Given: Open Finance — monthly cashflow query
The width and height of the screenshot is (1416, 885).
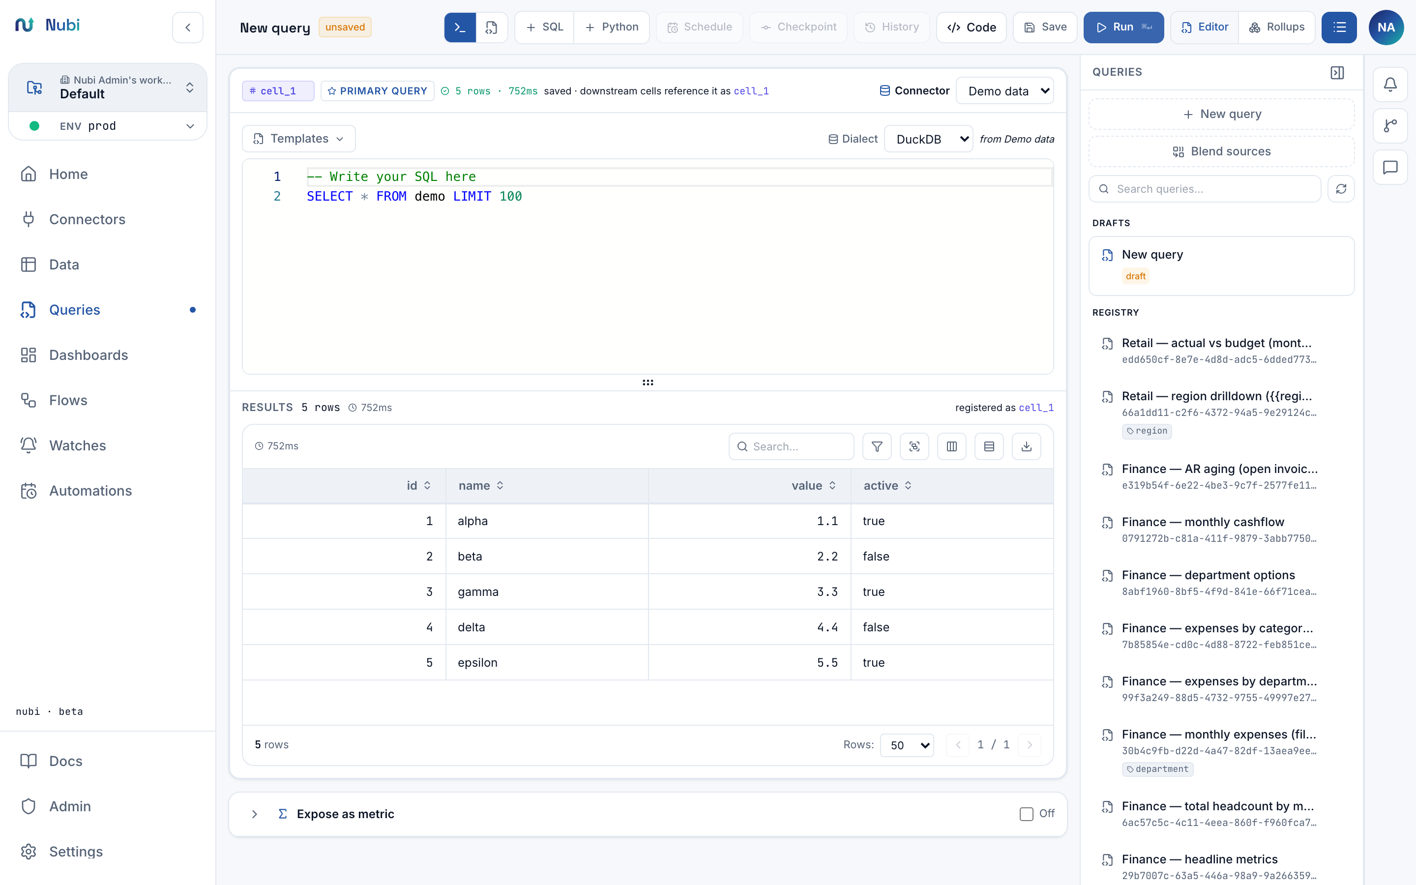Looking at the screenshot, I should point(1222,529).
